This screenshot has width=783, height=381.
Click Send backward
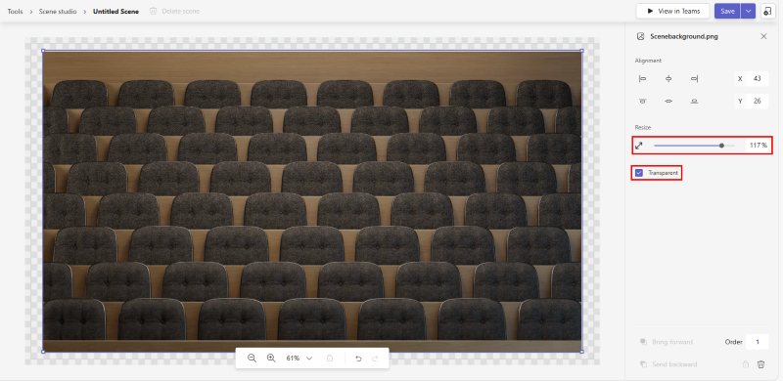(668, 364)
